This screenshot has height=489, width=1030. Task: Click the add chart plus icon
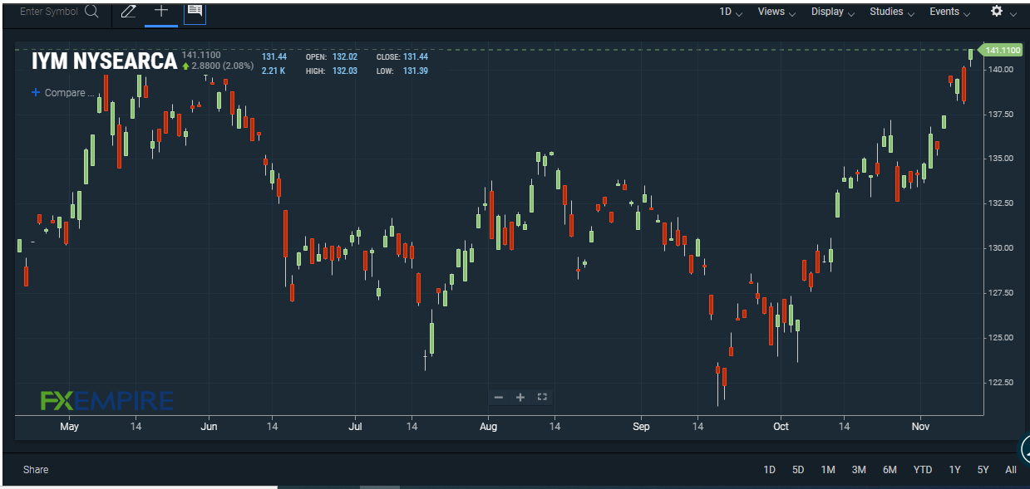[160, 12]
